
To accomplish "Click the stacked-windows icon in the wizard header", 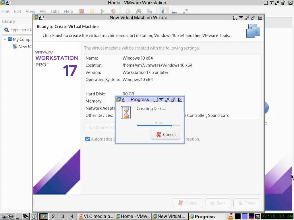I will coord(253,31).
